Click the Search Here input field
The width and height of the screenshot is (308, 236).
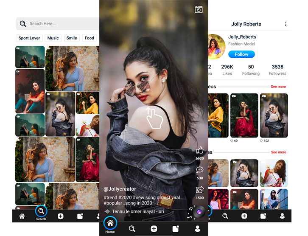point(59,24)
